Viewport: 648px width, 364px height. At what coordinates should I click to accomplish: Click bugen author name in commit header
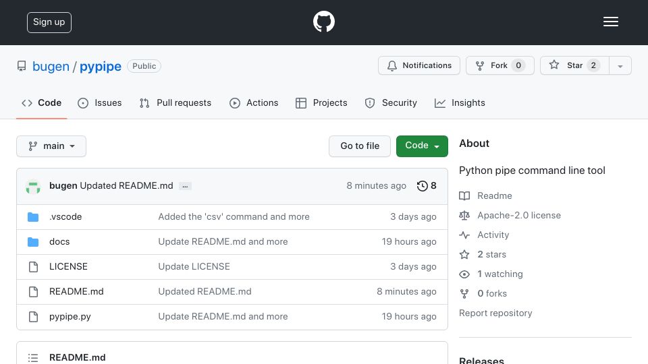pos(63,186)
